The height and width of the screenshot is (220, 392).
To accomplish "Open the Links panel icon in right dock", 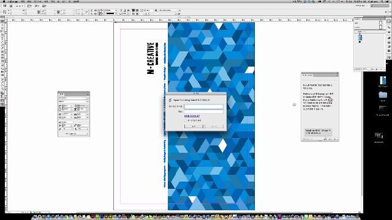I will pos(389,27).
